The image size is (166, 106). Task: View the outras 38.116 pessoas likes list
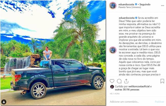(x=127, y=90)
